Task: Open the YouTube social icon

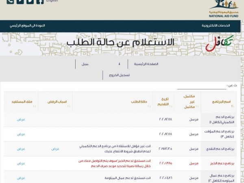Action: click(20, 1)
